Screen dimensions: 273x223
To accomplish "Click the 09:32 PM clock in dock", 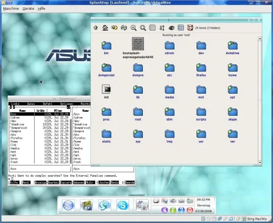I will tap(203, 200).
